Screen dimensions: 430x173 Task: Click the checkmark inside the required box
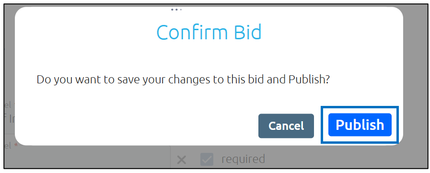[207, 159]
